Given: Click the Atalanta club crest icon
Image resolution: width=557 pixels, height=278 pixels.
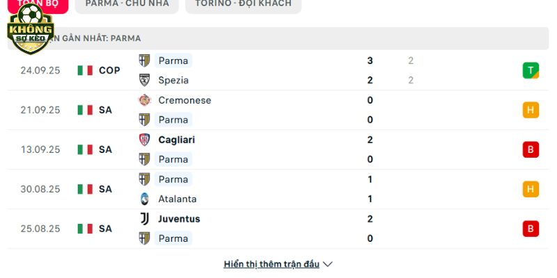Looking at the screenshot, I should (x=144, y=199).
